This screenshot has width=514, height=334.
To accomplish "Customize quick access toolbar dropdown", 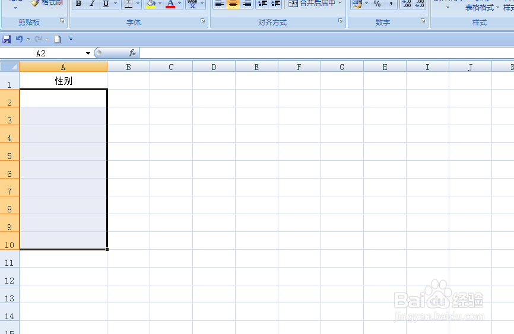I will 71,39.
